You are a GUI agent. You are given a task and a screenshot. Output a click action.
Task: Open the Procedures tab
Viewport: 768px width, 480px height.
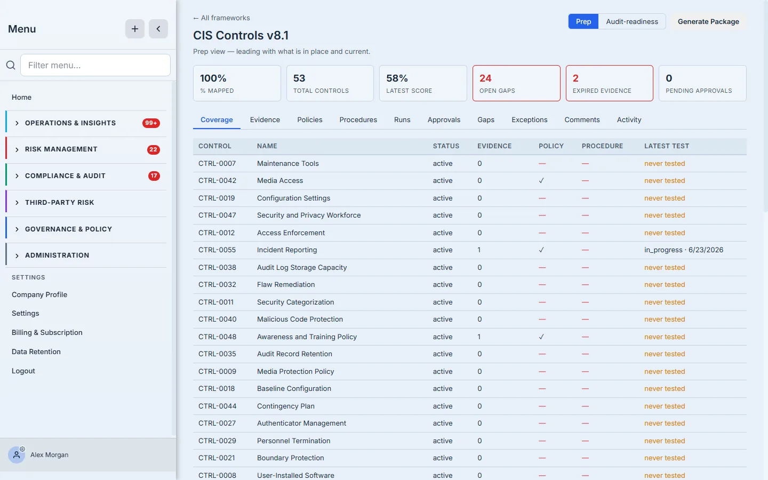tap(358, 120)
